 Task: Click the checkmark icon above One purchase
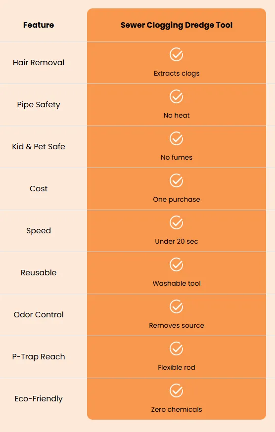[176, 180]
